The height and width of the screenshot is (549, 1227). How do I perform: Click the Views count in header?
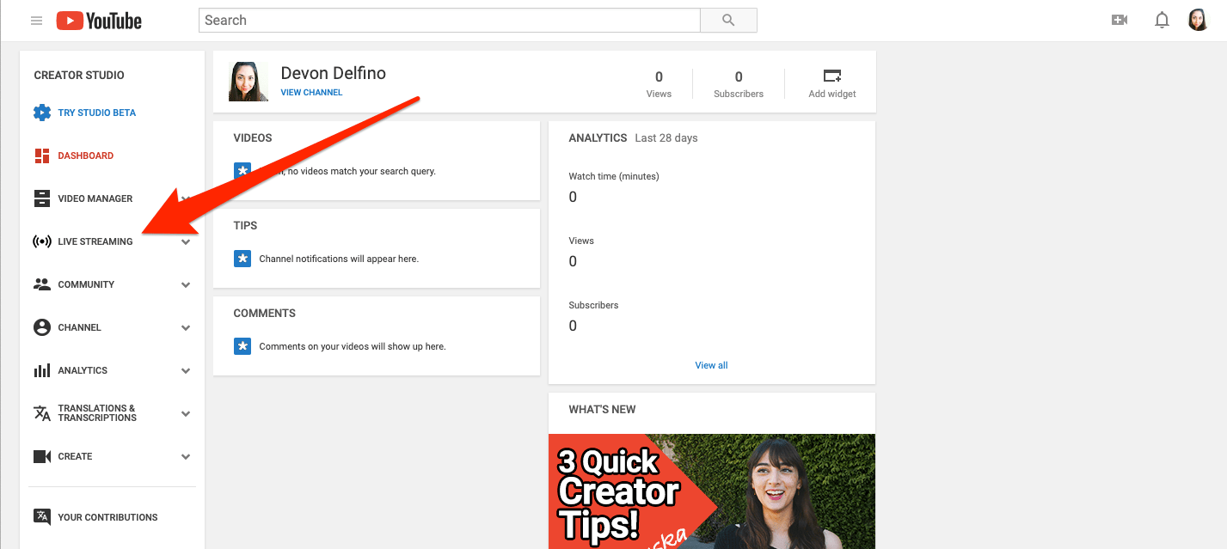(x=659, y=76)
